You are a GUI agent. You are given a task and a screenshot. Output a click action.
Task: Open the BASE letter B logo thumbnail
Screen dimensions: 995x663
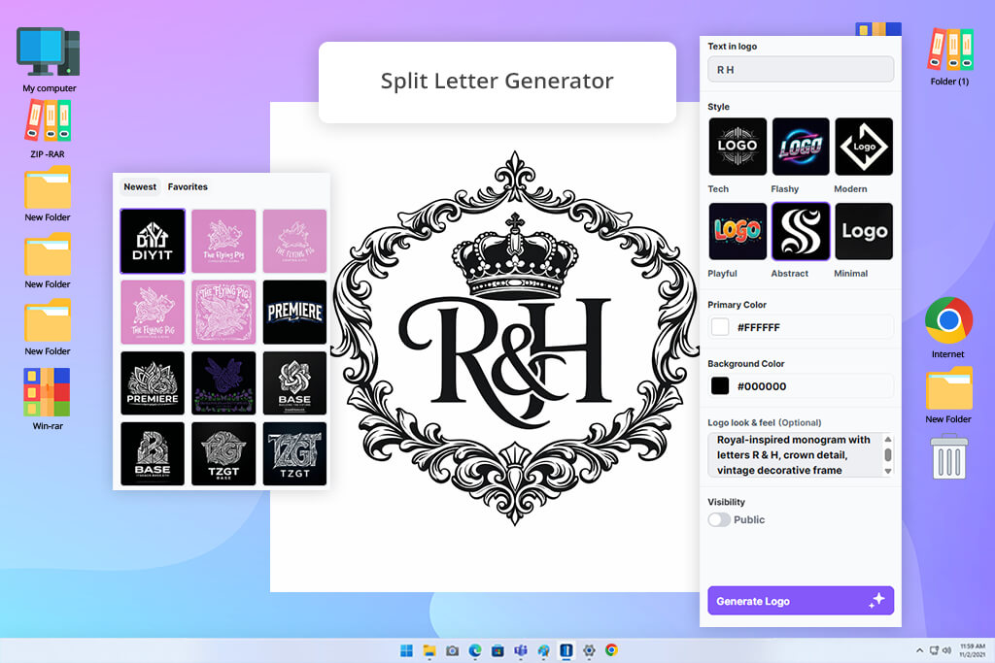153,454
